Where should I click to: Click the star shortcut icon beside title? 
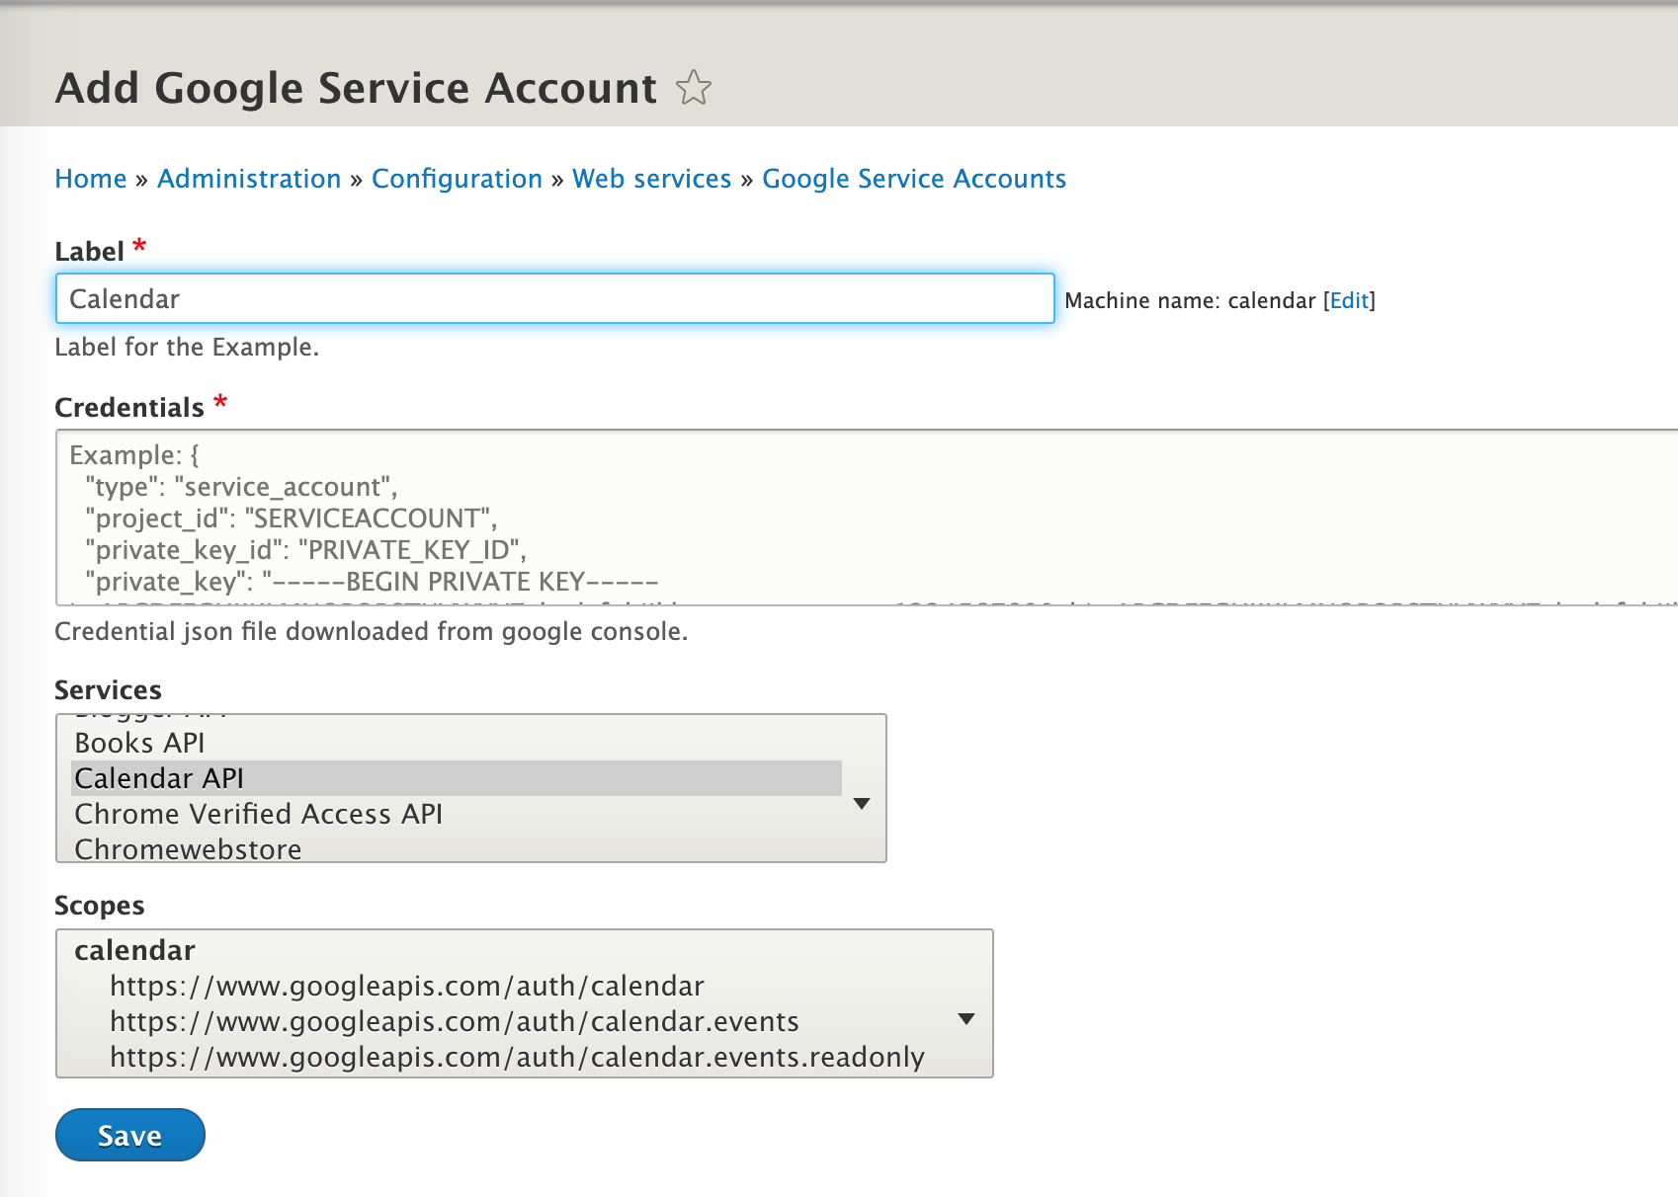coord(694,88)
